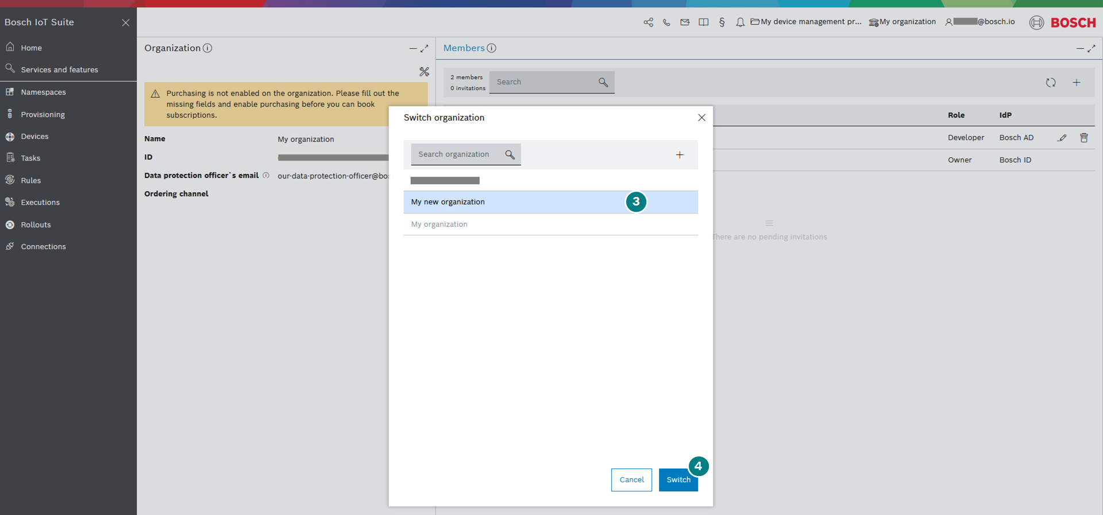
Task: Click the mail envelope icon
Action: (685, 22)
